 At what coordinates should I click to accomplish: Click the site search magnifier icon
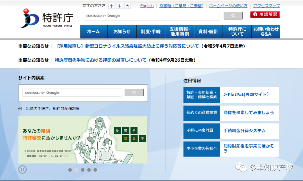tap(134, 93)
